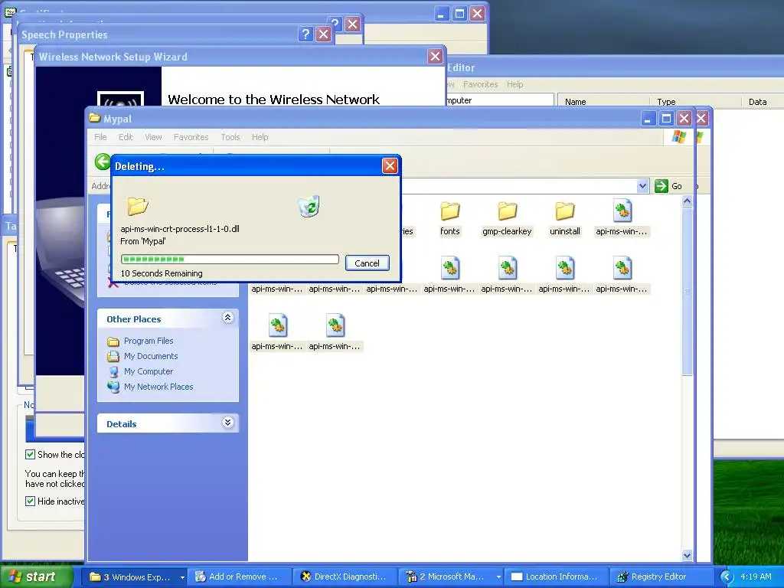Show hidden tray icons arrow
The image size is (784, 588).
[727, 577]
